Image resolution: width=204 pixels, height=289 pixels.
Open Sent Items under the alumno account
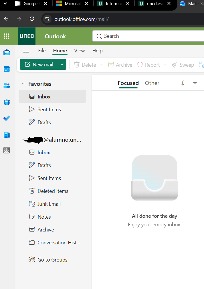pyautogui.click(x=52, y=178)
